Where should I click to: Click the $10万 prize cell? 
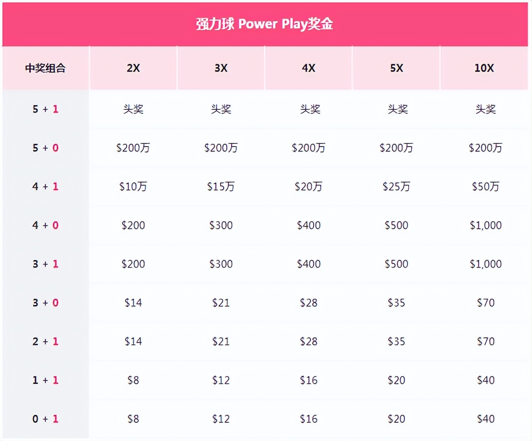point(133,187)
